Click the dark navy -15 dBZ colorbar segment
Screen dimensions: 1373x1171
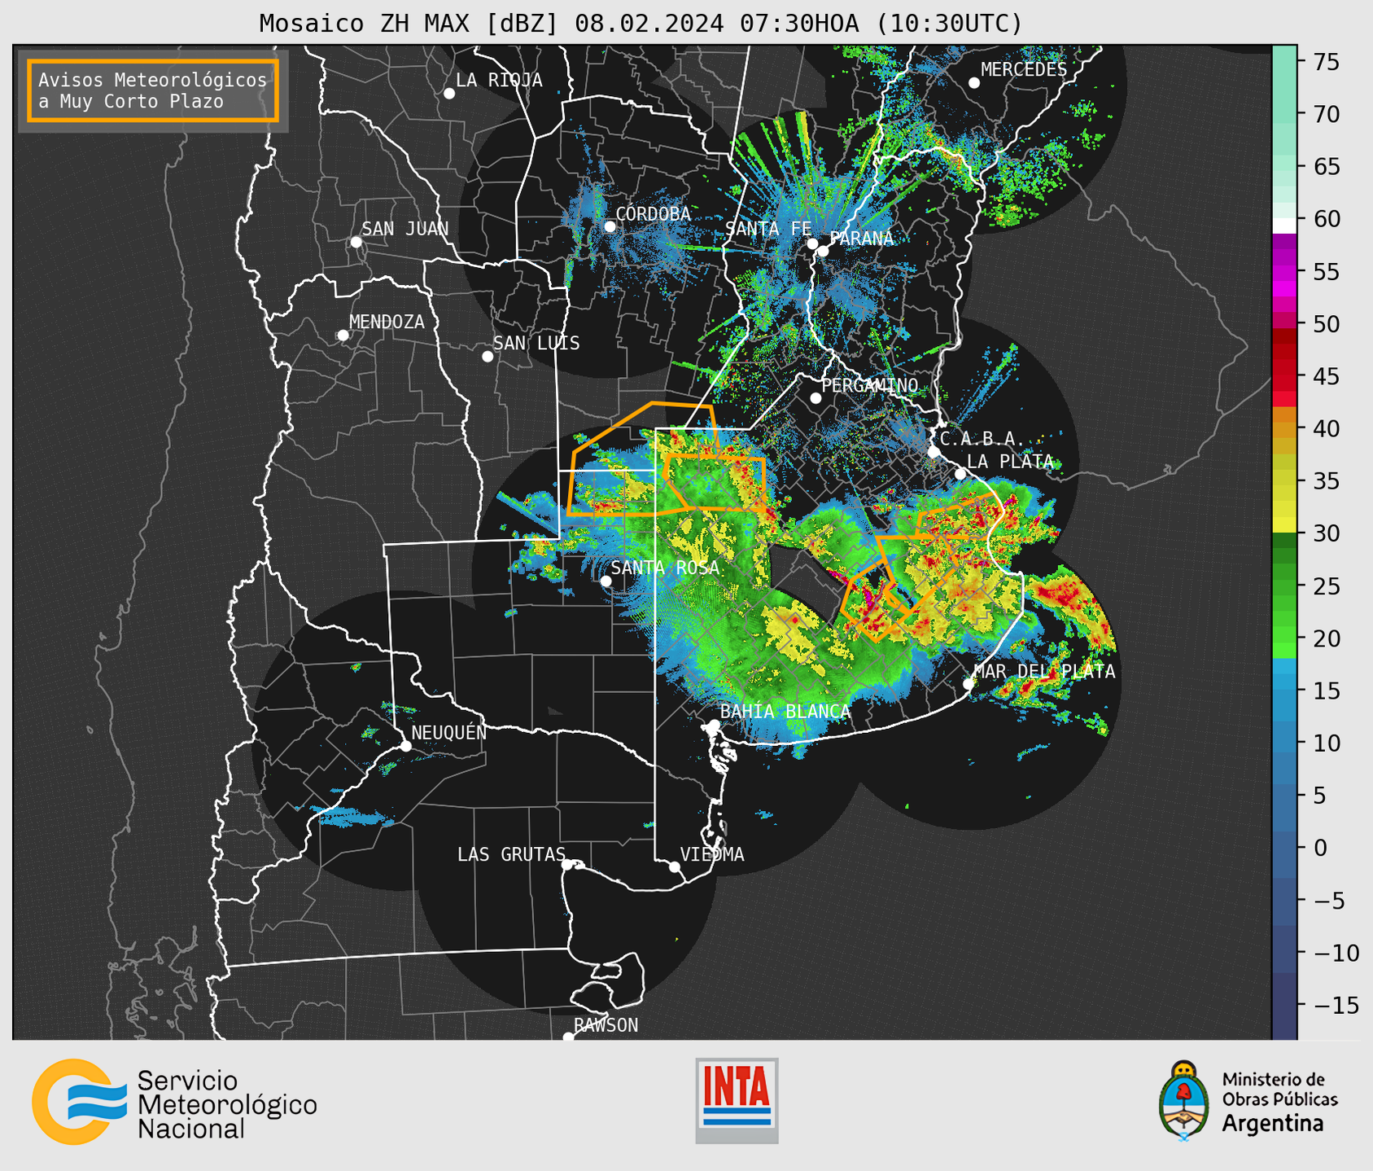[x=1284, y=1005]
